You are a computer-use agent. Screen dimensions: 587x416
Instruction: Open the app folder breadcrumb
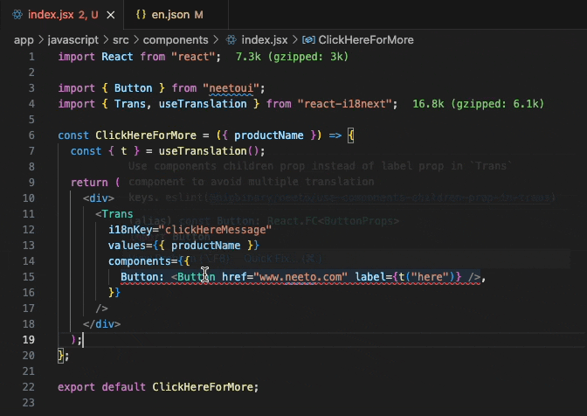point(24,39)
